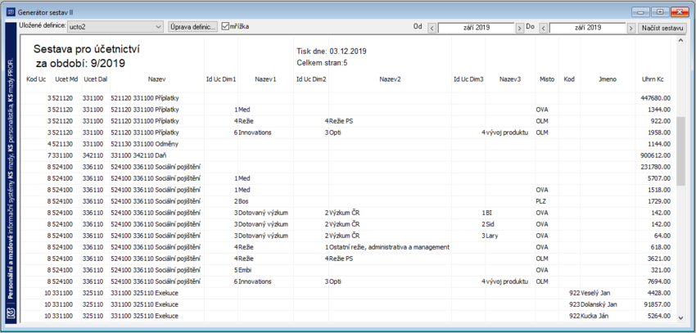Screen dimensions: 696x333
Task: Click the Úprava definic... button
Action: [193, 27]
